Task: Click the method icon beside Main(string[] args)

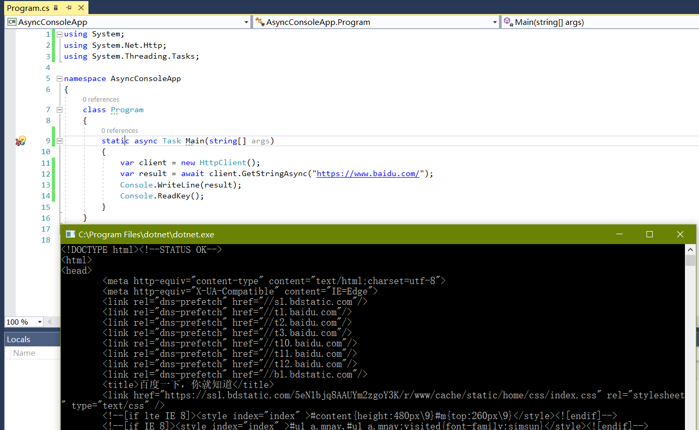Action: click(508, 22)
